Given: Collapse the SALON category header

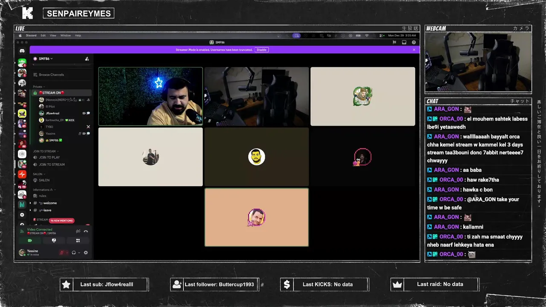Looking at the screenshot, I should click(39, 174).
